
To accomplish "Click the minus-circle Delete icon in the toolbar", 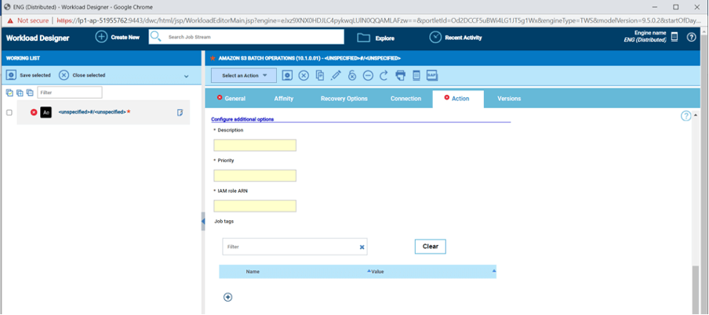I will (368, 75).
